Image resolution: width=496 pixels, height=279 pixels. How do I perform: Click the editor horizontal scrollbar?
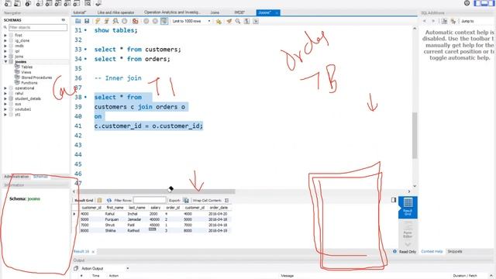click(156, 191)
